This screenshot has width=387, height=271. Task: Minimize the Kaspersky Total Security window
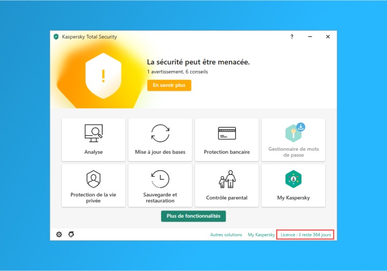pyautogui.click(x=310, y=37)
